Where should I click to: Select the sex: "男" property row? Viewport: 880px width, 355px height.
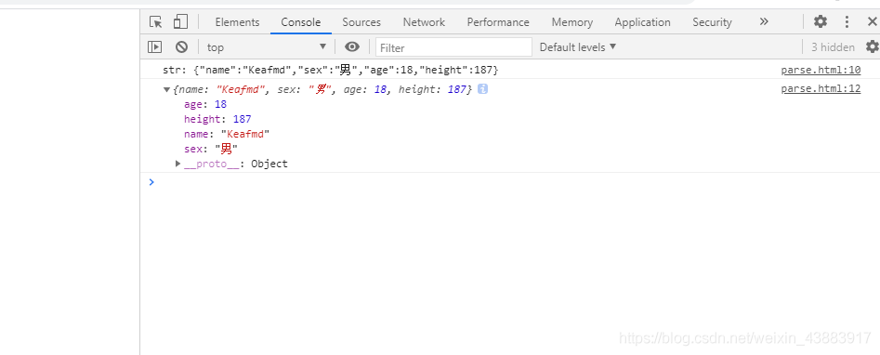click(211, 149)
